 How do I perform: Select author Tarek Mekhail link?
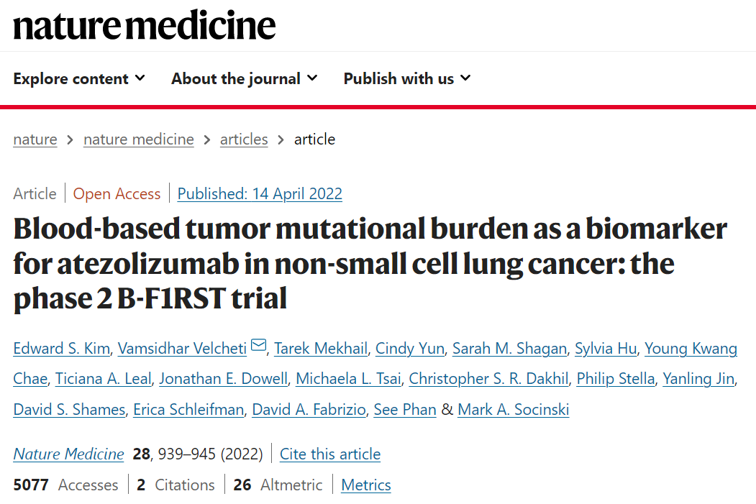(x=321, y=349)
